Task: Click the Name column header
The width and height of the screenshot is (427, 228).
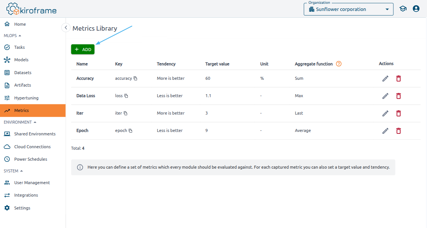Action: coord(82,64)
